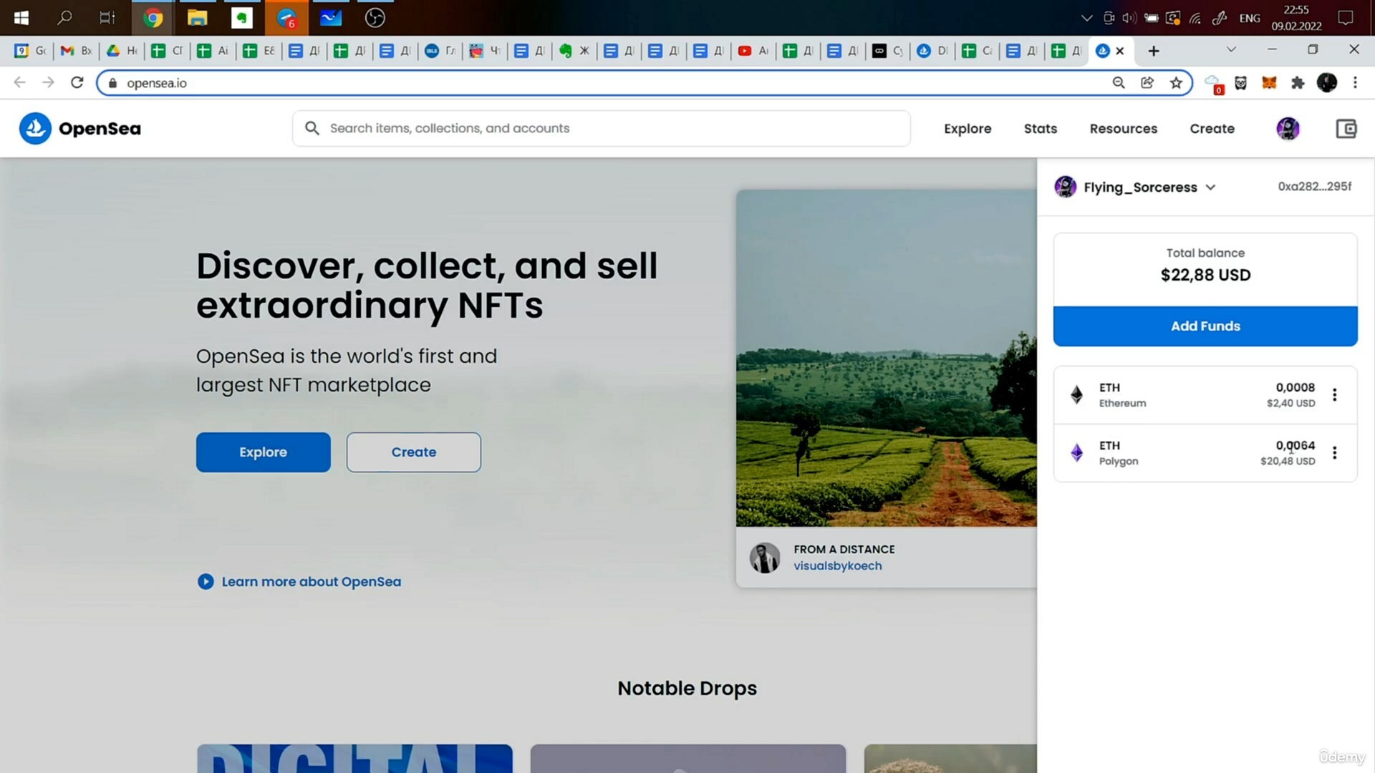The image size is (1375, 773).
Task: Open the MetaMask fox extension icon
Action: pos(1269,83)
